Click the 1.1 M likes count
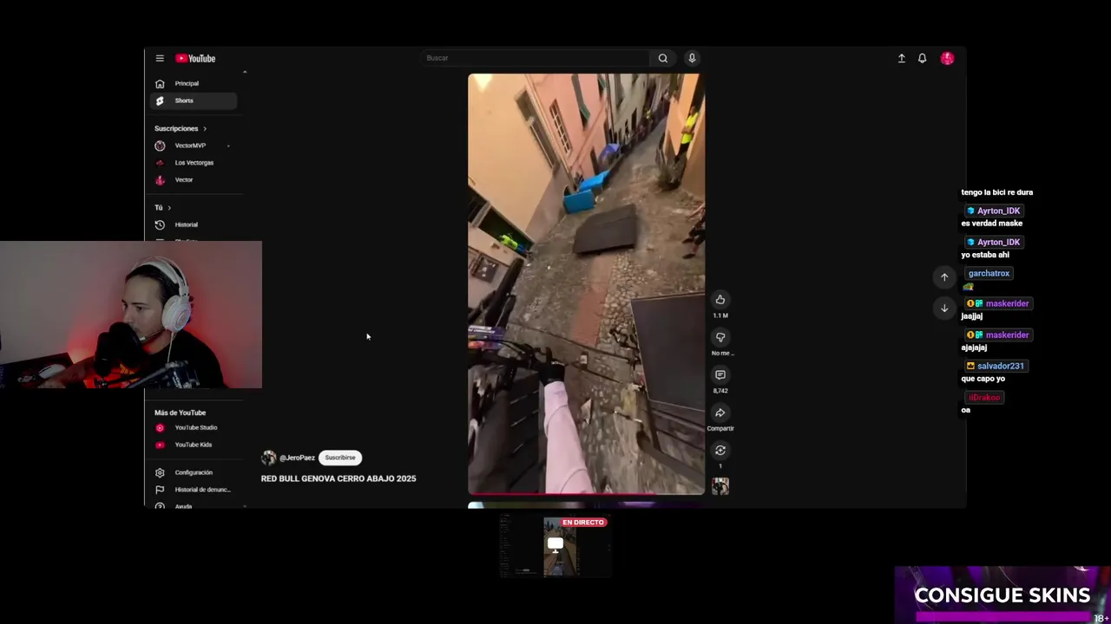The width and height of the screenshot is (1111, 624). tap(720, 315)
